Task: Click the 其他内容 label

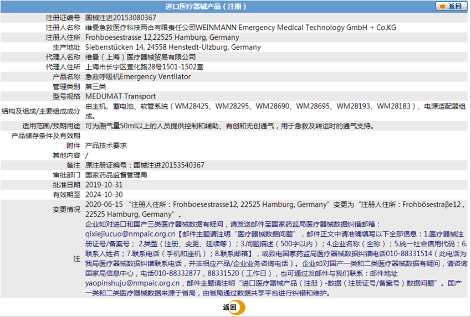Action: 66,155
